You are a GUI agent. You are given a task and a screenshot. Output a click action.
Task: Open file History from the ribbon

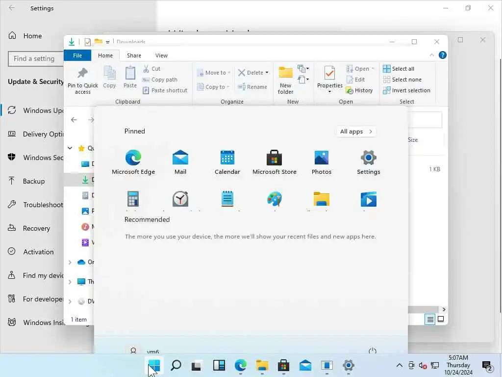[x=359, y=90]
